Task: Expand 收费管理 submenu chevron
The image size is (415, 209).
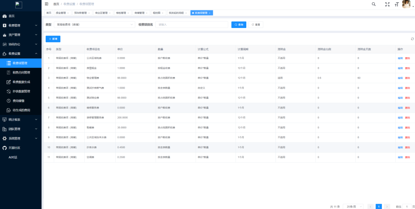Action: point(36,25)
